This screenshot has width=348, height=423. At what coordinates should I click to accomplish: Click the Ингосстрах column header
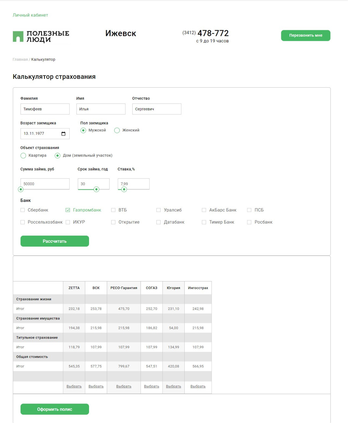point(198,288)
